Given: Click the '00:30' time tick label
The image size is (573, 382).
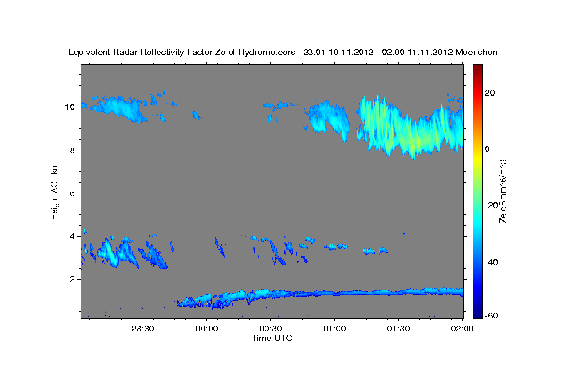Looking at the screenshot, I should 270,329.
